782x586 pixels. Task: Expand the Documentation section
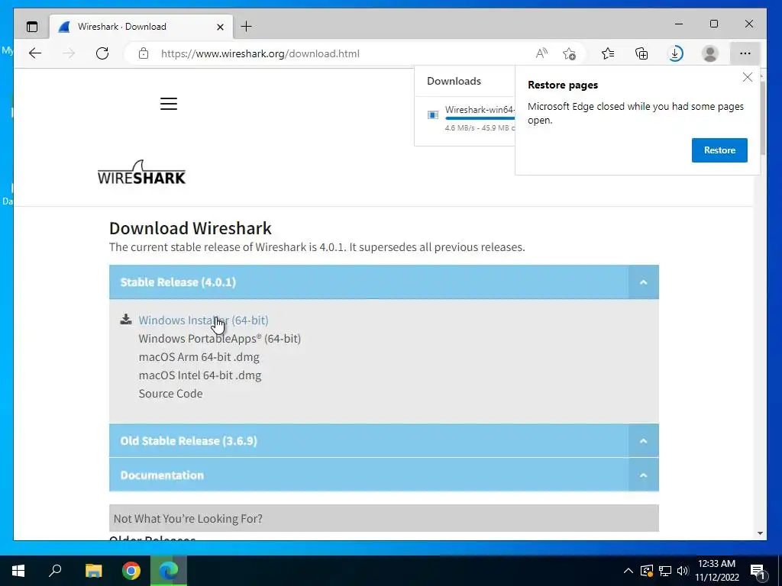pyautogui.click(x=643, y=475)
